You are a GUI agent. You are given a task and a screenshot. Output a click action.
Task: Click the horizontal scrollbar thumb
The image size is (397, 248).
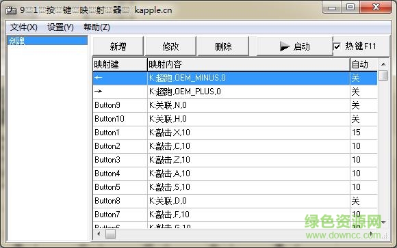(x=110, y=234)
